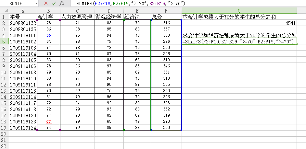Select column F header
The image size is (306, 149).
coord(166,11)
